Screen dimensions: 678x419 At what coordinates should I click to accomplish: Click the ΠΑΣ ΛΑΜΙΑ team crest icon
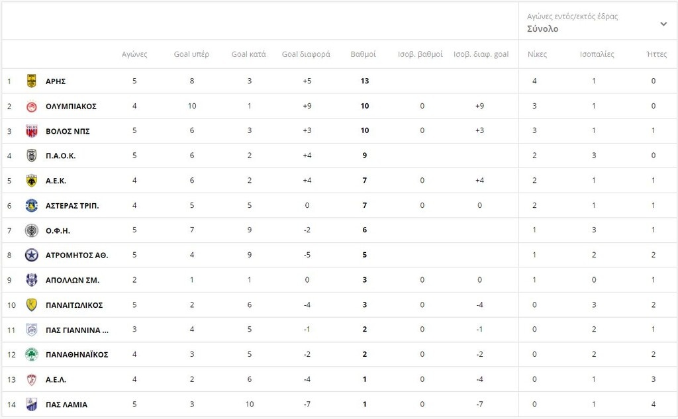[x=31, y=404]
